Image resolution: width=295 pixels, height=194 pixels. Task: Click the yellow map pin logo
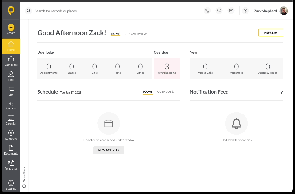pyautogui.click(x=11, y=10)
